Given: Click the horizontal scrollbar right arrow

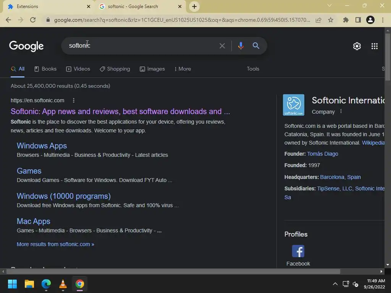Looking at the screenshot, I should (x=381, y=271).
